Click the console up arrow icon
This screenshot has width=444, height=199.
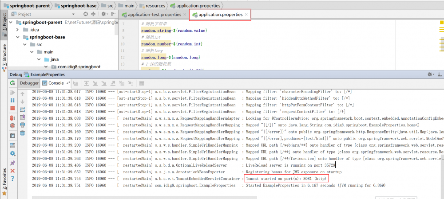22,94
